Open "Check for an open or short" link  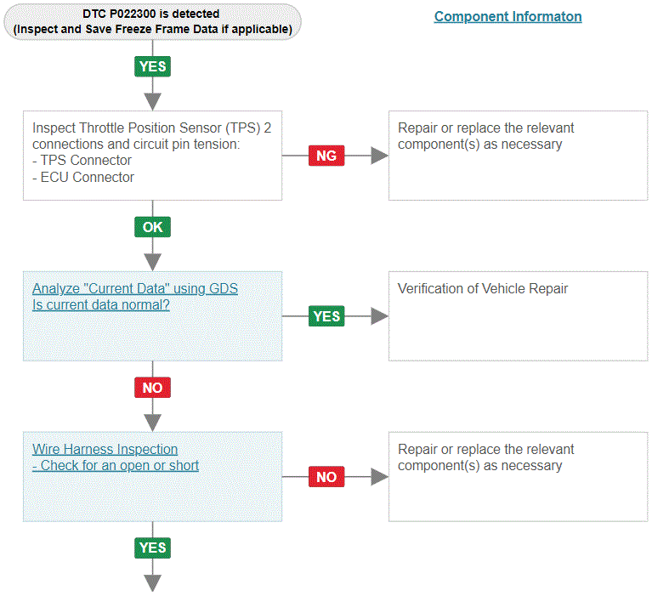click(116, 465)
